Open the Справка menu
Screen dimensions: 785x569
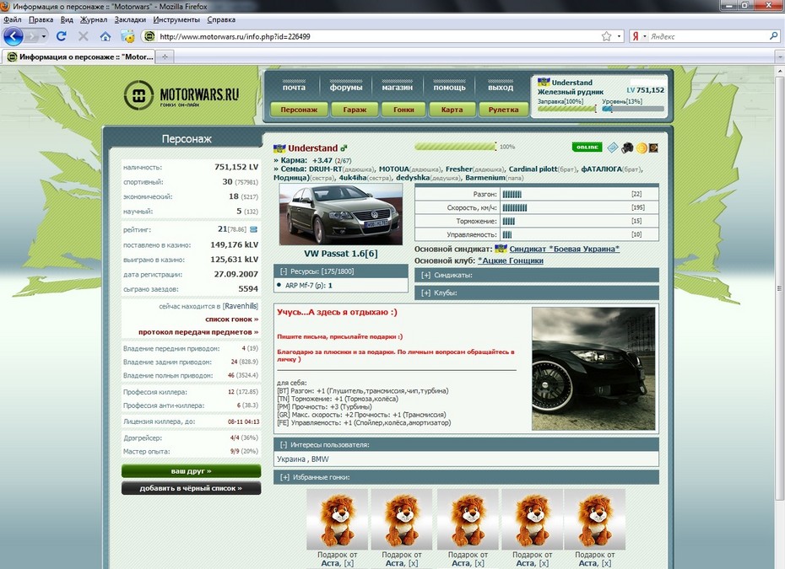221,19
